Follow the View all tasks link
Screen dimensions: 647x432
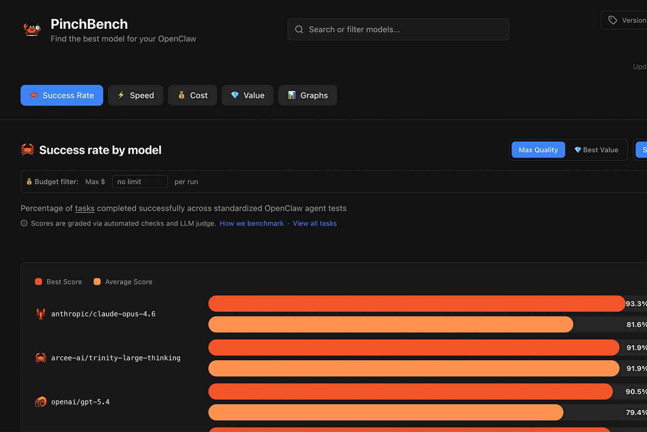click(x=315, y=223)
